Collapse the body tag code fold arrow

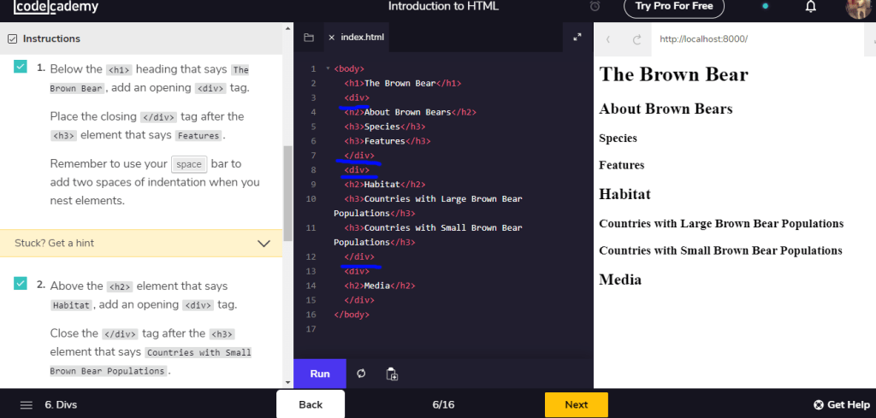click(327, 68)
